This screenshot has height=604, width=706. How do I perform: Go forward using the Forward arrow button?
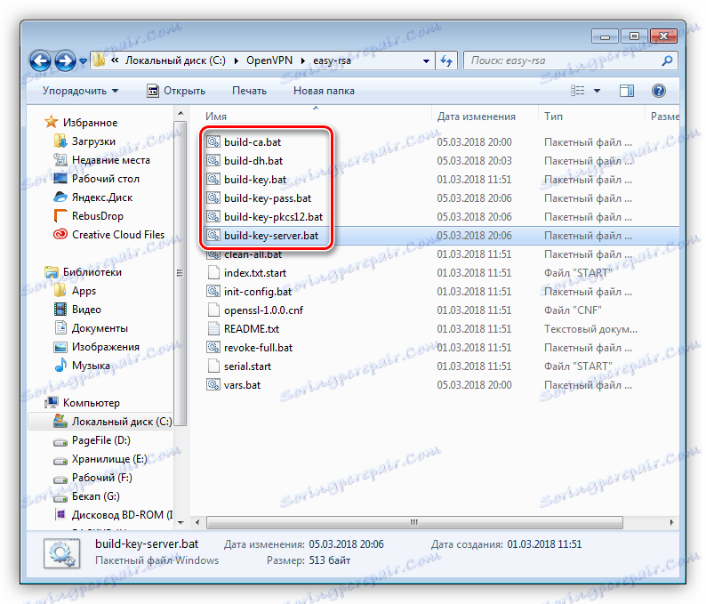[65, 60]
